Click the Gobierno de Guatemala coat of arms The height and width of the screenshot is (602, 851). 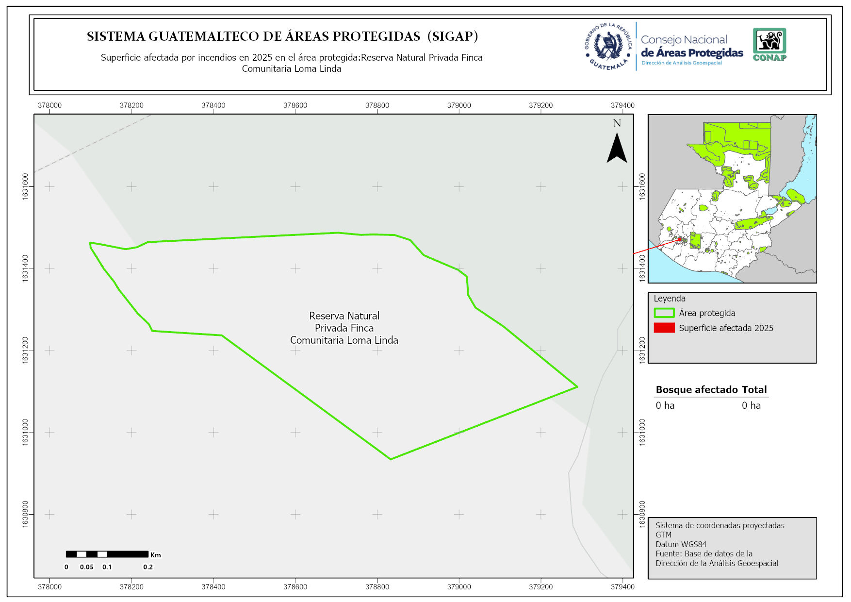tap(608, 47)
